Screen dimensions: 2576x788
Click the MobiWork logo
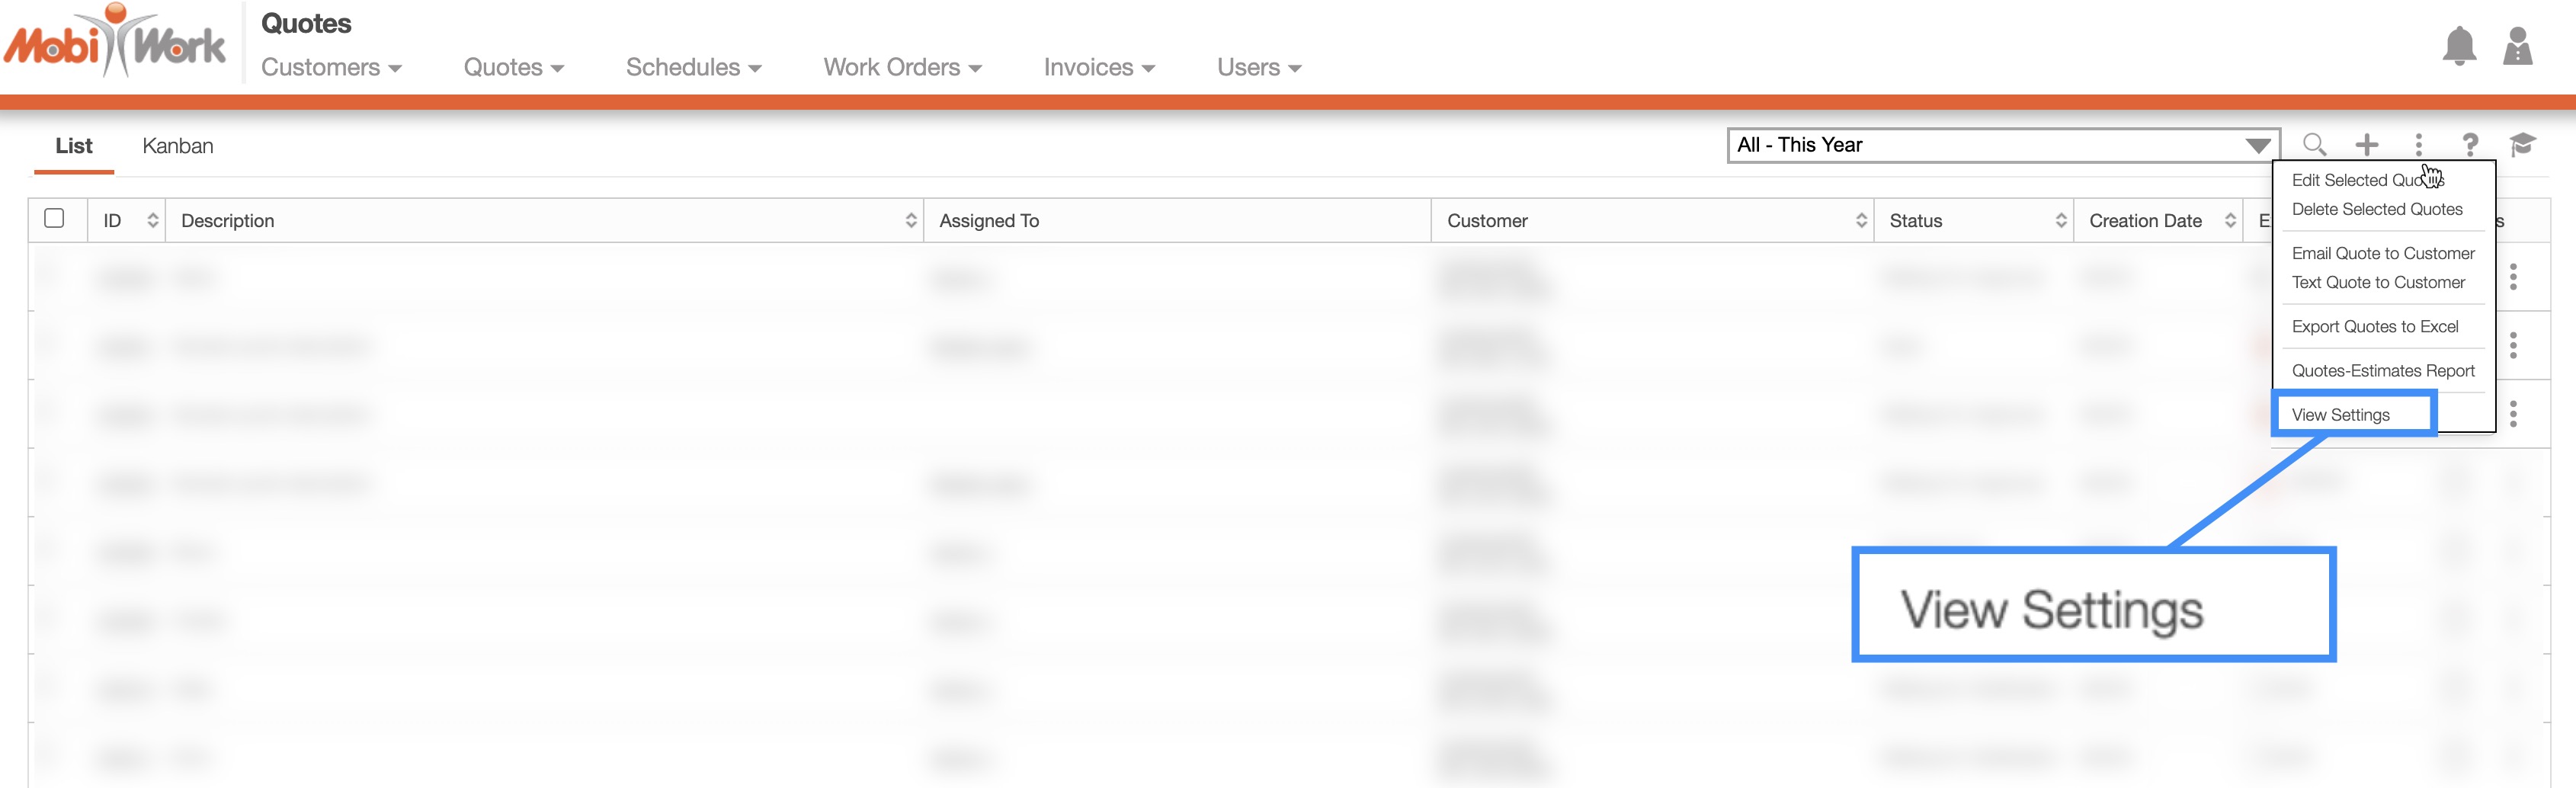115,42
